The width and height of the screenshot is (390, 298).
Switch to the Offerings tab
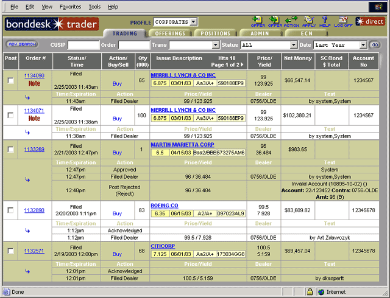pos(170,33)
